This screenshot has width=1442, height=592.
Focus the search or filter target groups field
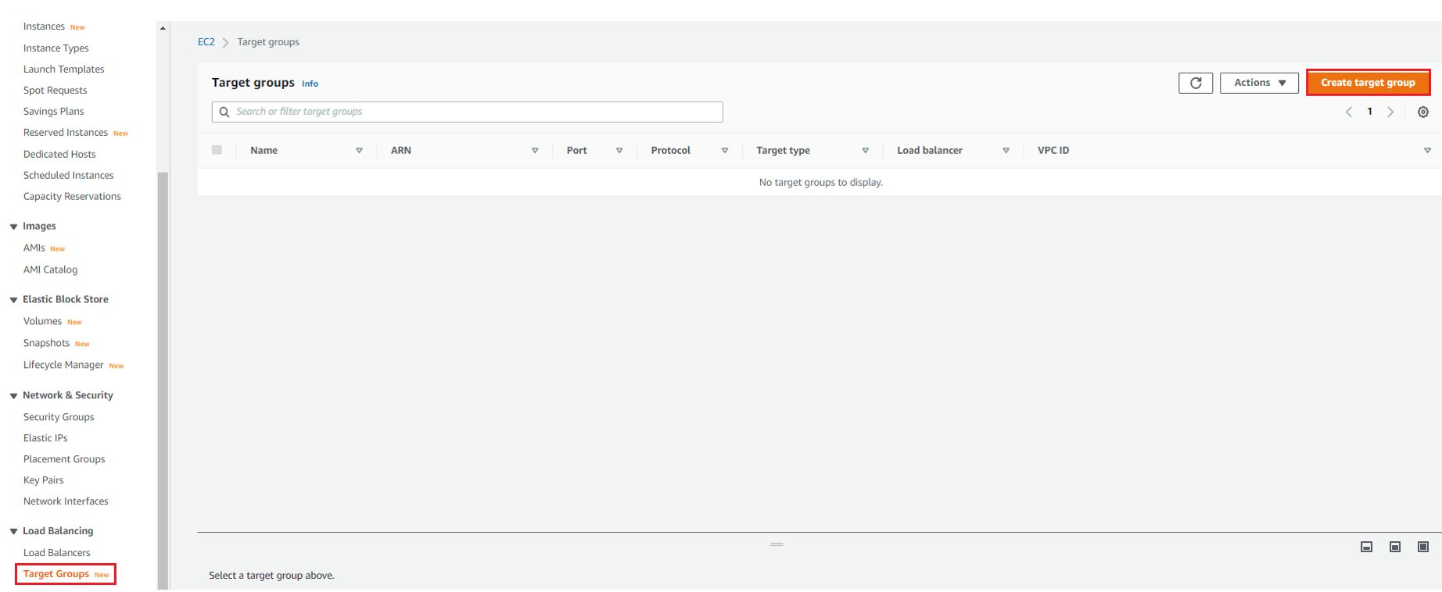(467, 112)
